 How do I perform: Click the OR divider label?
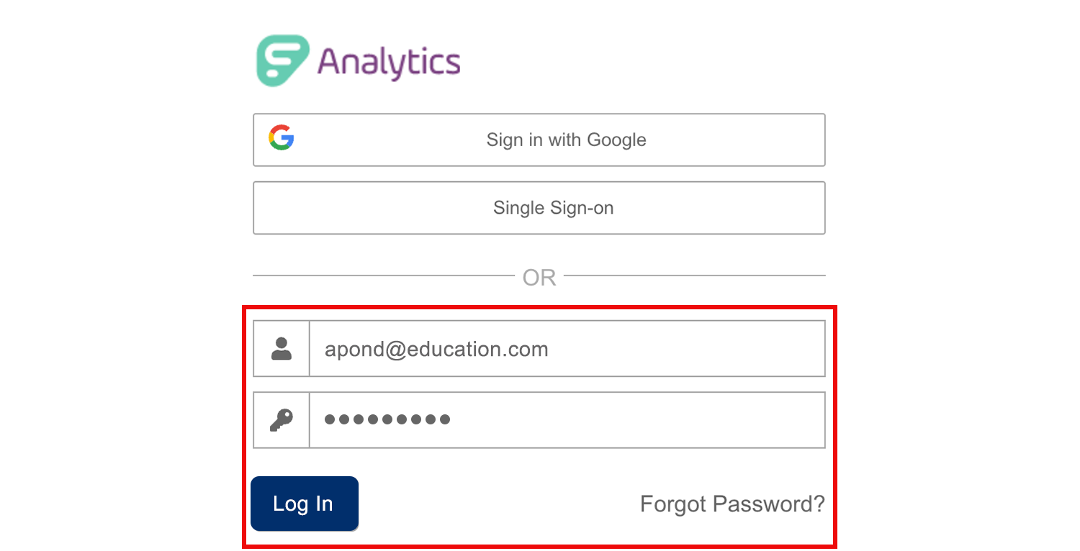tap(539, 278)
